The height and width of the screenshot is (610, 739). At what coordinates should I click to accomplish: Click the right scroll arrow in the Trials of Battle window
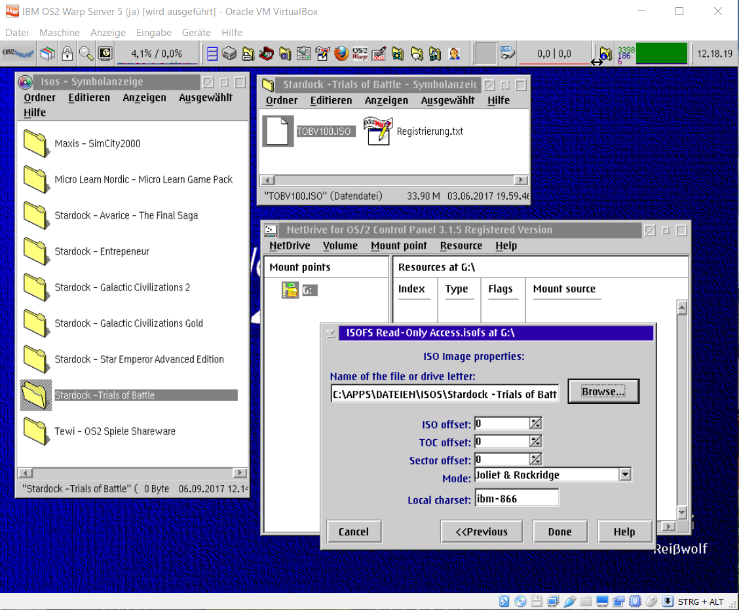tap(520, 180)
